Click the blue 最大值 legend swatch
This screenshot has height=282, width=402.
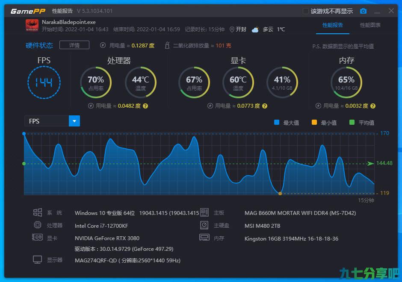point(277,122)
